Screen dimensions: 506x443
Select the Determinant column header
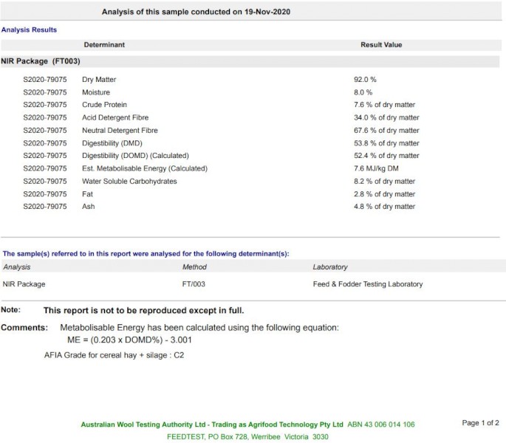(x=104, y=45)
